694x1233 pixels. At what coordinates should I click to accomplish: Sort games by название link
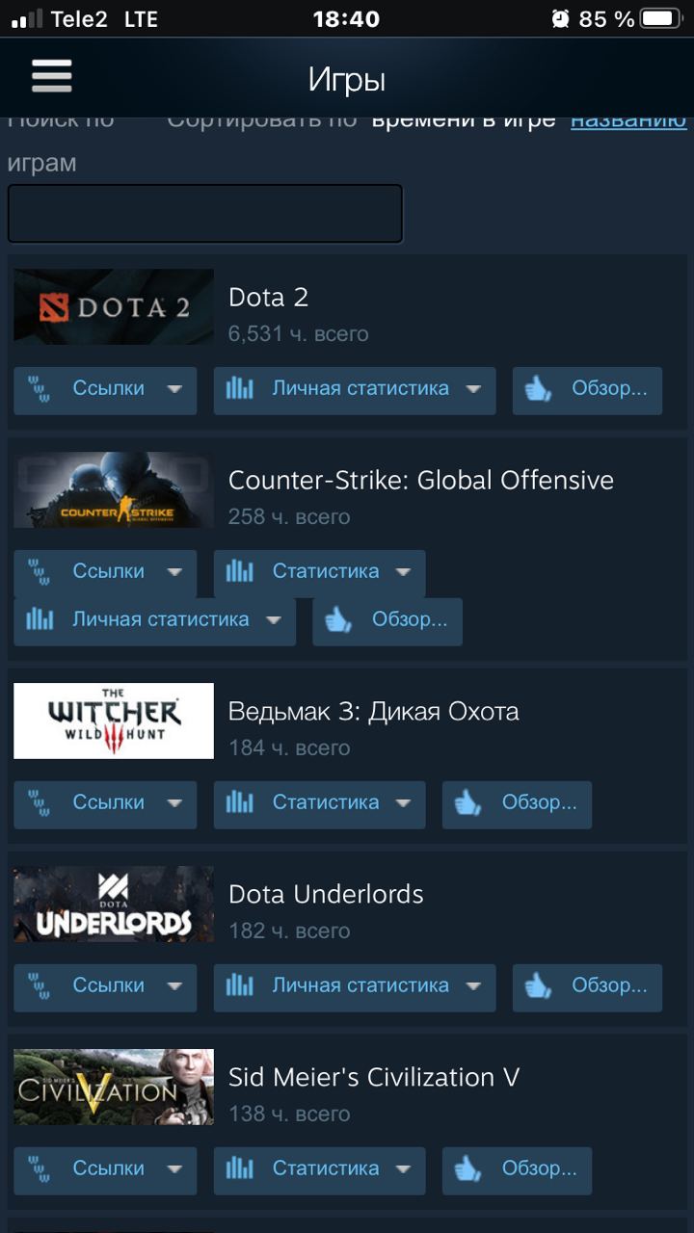(x=628, y=119)
